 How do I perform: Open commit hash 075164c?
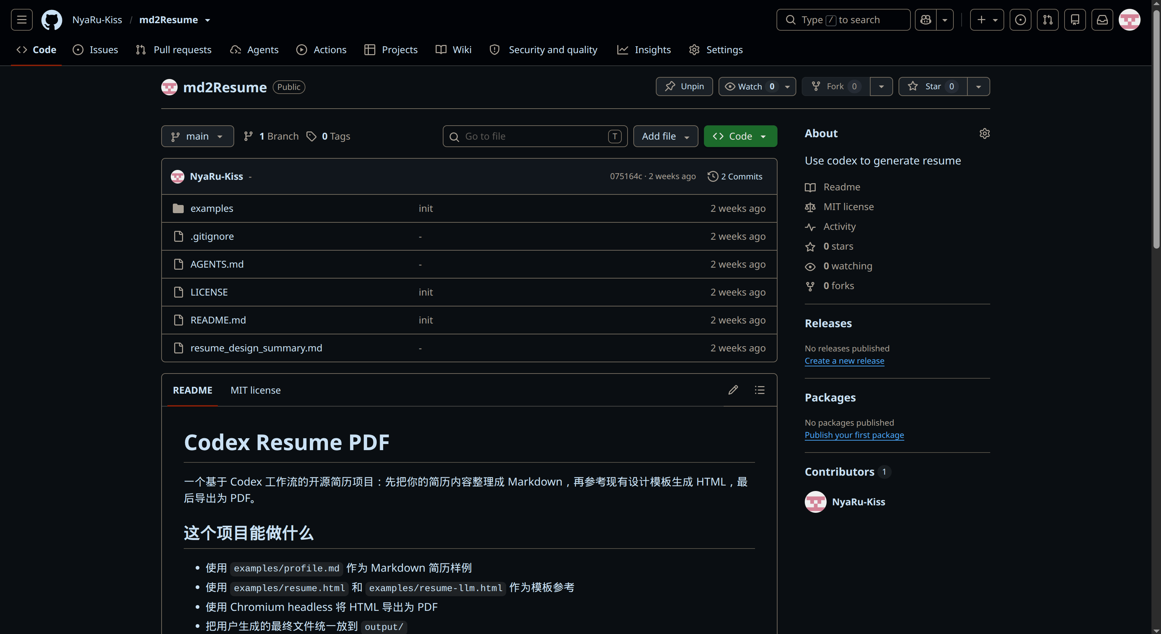[x=625, y=176]
